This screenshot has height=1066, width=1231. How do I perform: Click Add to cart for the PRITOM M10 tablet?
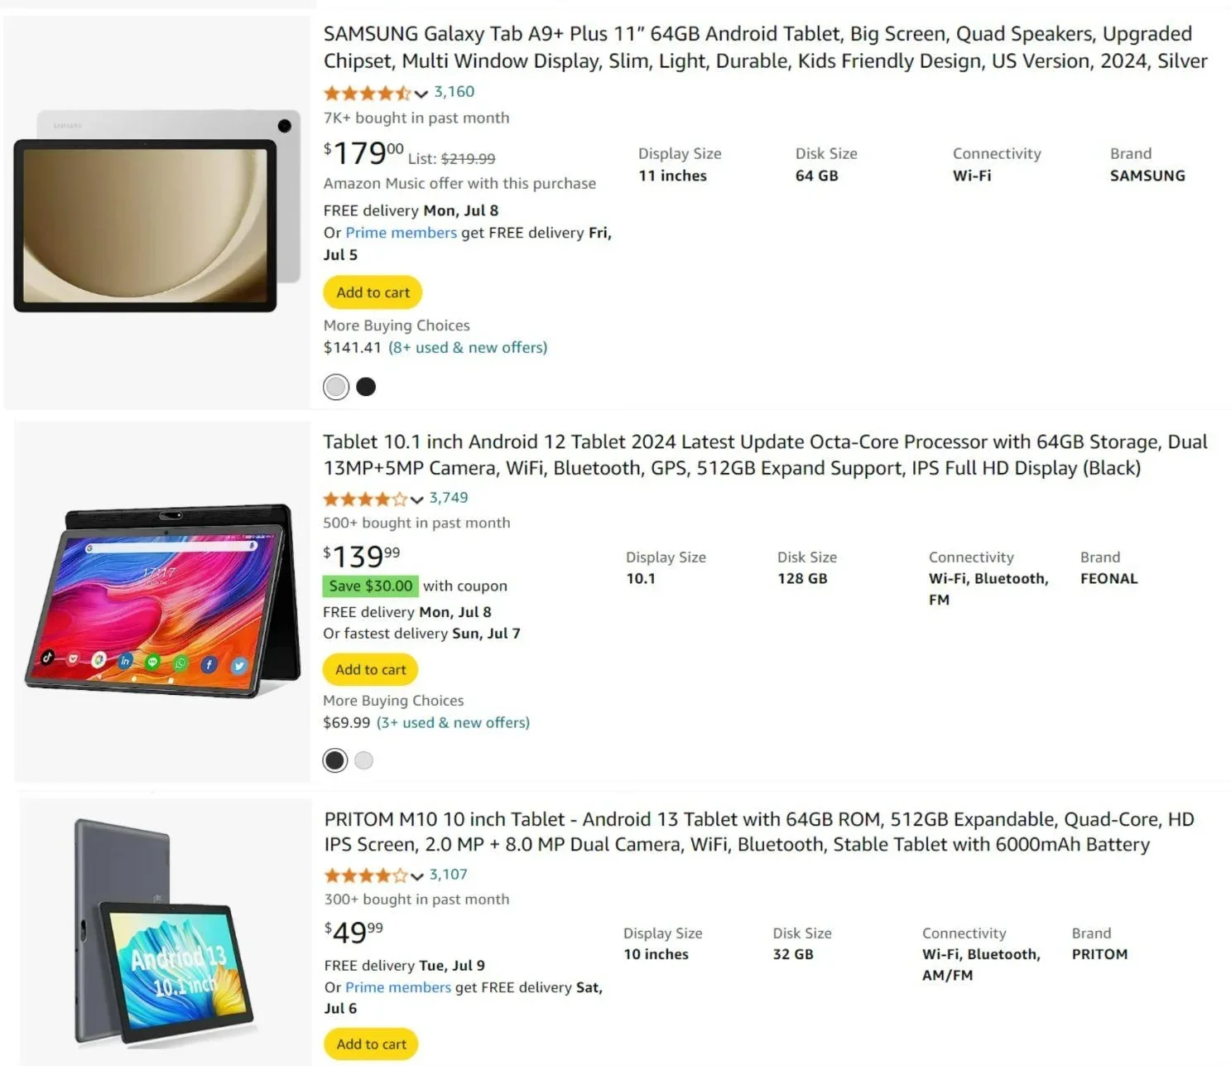pos(370,1044)
